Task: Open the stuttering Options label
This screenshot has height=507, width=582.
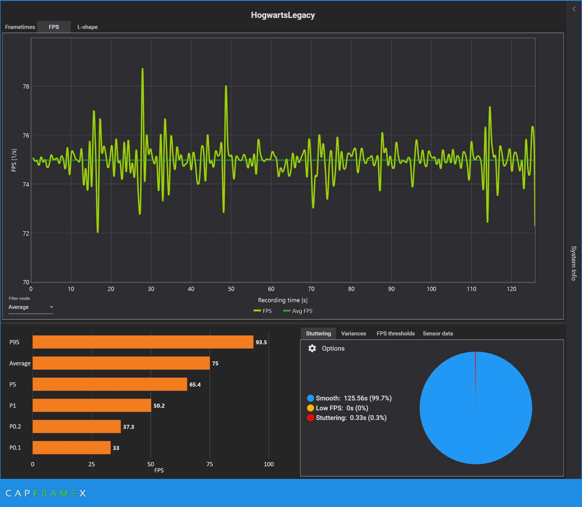Action: point(333,348)
